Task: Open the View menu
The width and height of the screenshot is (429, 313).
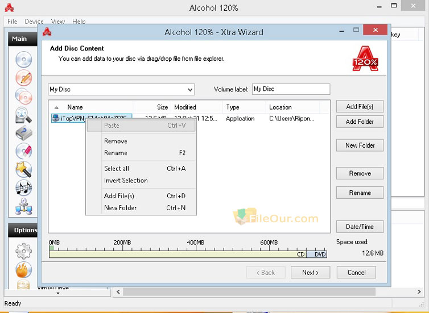Action: point(58,22)
